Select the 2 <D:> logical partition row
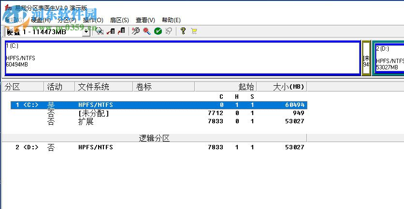The height and width of the screenshot is (209, 404). point(159,147)
